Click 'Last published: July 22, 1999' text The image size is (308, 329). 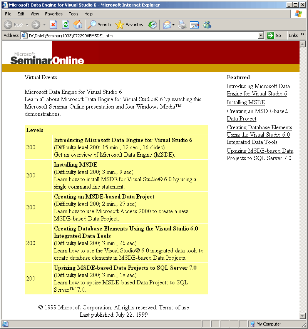[114, 315]
